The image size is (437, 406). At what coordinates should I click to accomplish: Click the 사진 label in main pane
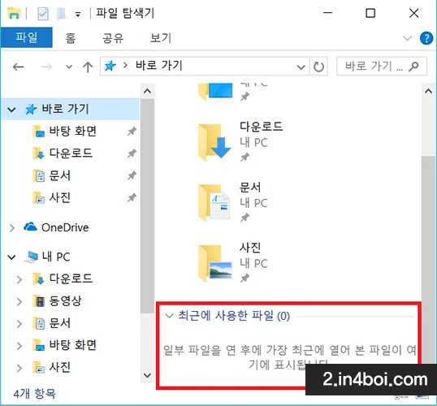pyautogui.click(x=250, y=248)
